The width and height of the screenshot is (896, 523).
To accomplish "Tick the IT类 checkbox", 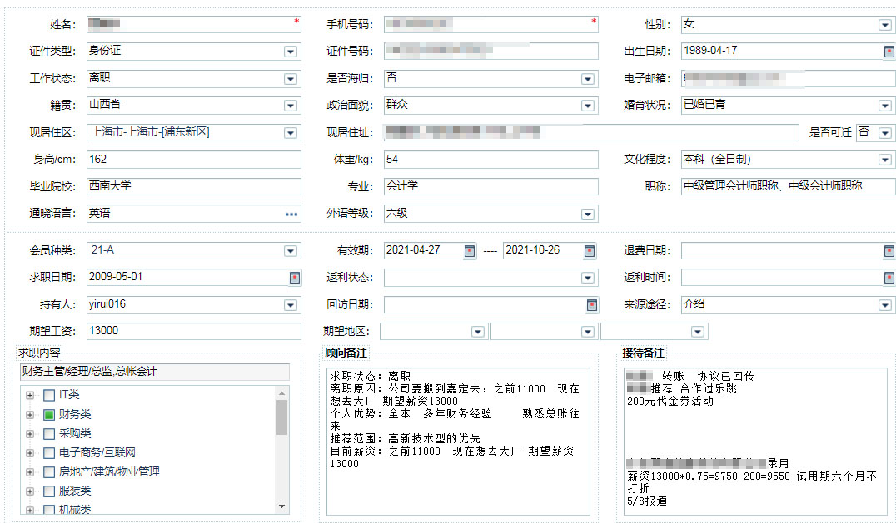I will pyautogui.click(x=49, y=395).
